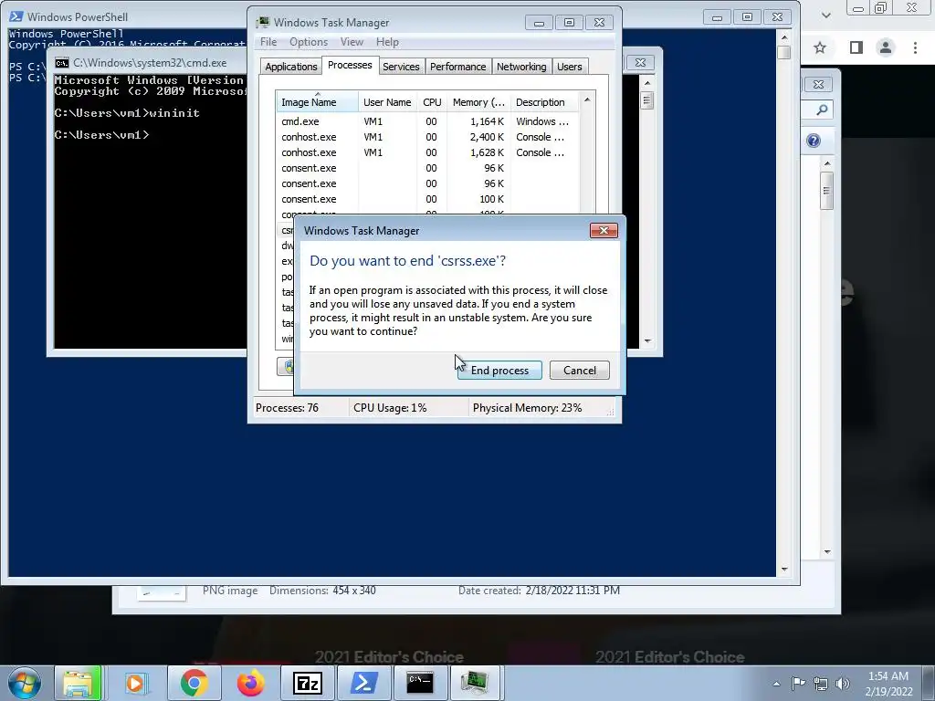This screenshot has width=935, height=701.
Task: Switch to the Users tab
Action: tap(570, 67)
